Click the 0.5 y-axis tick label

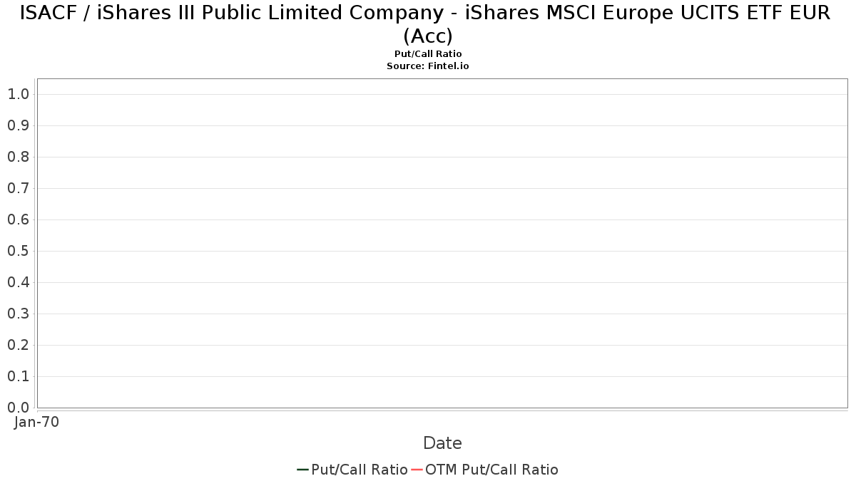[19, 251]
